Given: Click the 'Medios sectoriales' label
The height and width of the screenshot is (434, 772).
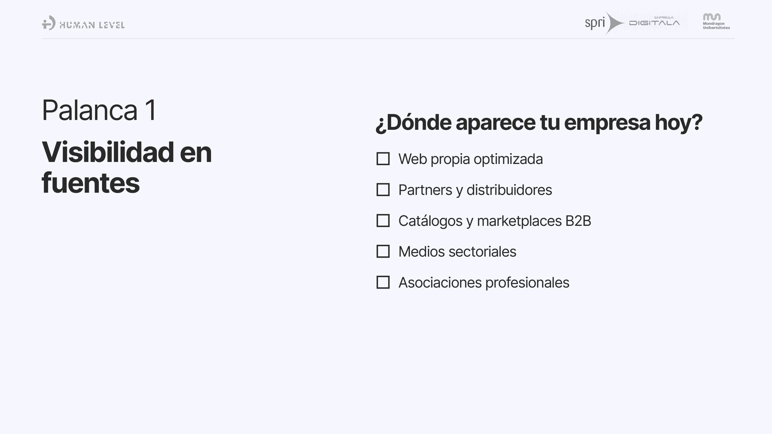Looking at the screenshot, I should tap(457, 252).
